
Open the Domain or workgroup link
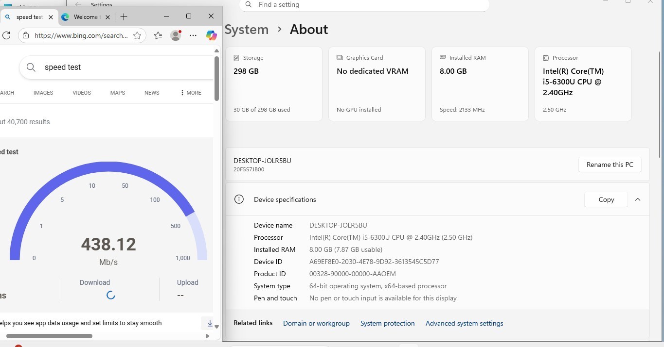pos(316,323)
